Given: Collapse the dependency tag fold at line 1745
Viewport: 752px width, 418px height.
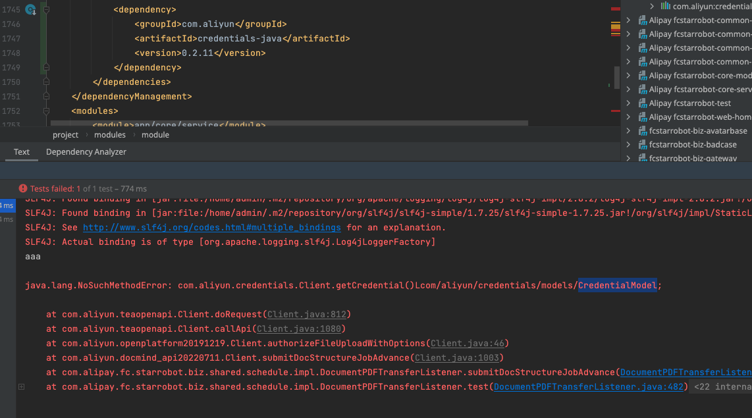Looking at the screenshot, I should [x=45, y=10].
